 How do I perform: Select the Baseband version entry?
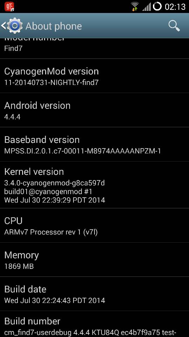94,144
